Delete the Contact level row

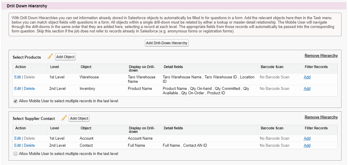tap(29, 145)
